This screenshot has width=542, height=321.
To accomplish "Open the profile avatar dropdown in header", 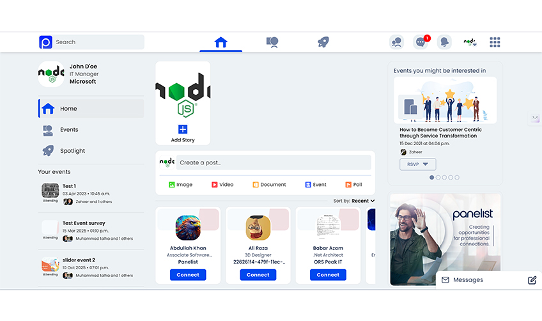I will pyautogui.click(x=470, y=42).
